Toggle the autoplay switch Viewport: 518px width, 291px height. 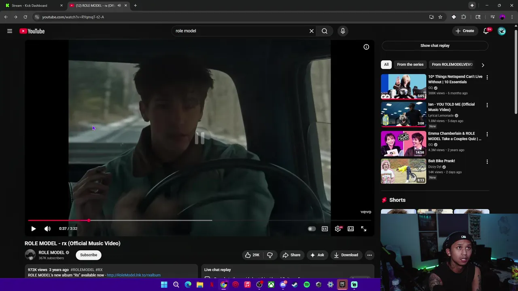pos(312,229)
